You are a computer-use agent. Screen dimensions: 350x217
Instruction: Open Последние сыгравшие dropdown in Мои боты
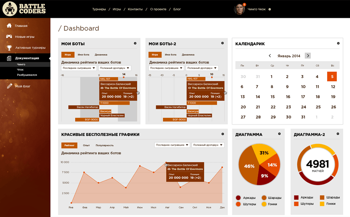pyautogui.click(x=79, y=68)
